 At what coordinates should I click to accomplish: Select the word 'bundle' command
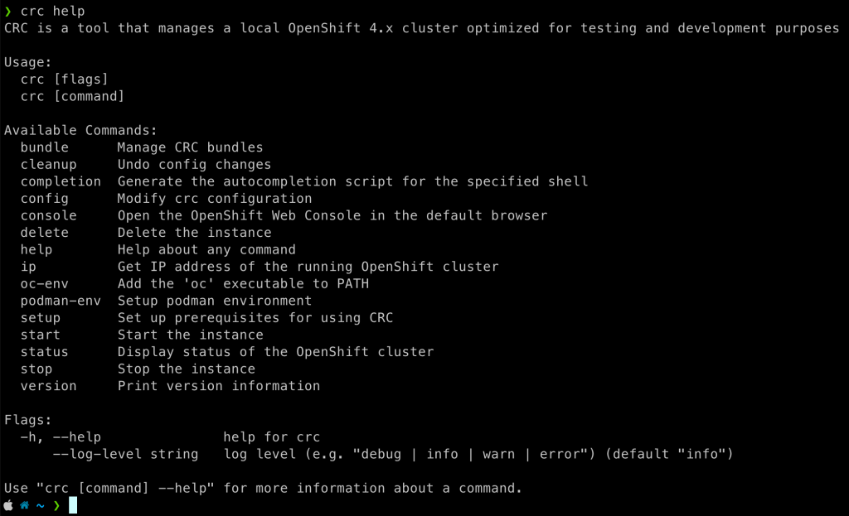(x=45, y=147)
